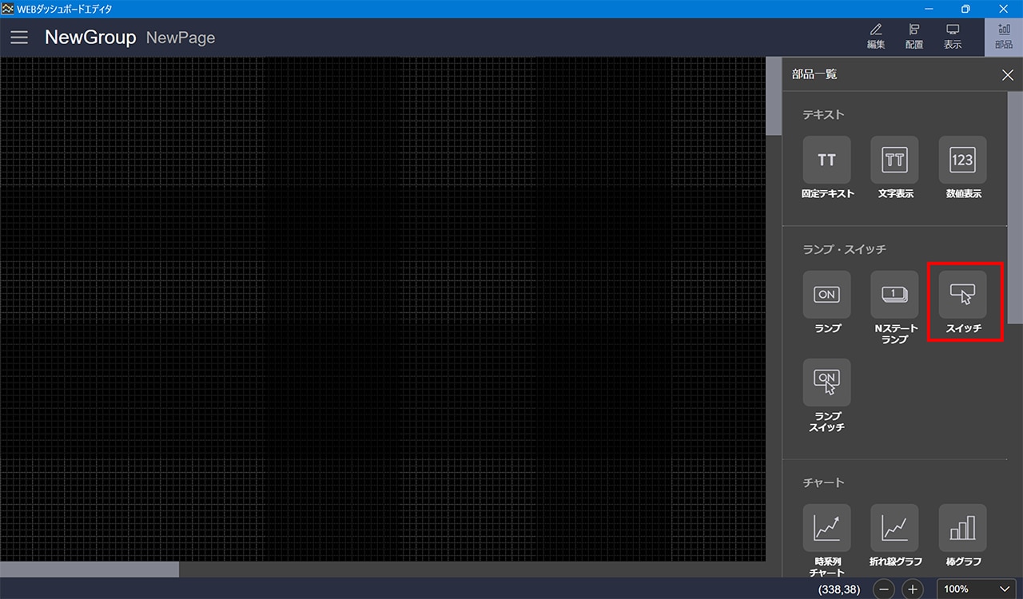Choose the Nステートランプ part
The image size is (1023, 599).
[894, 295]
